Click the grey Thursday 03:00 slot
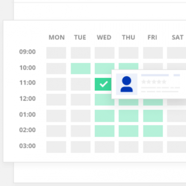 click(x=128, y=147)
